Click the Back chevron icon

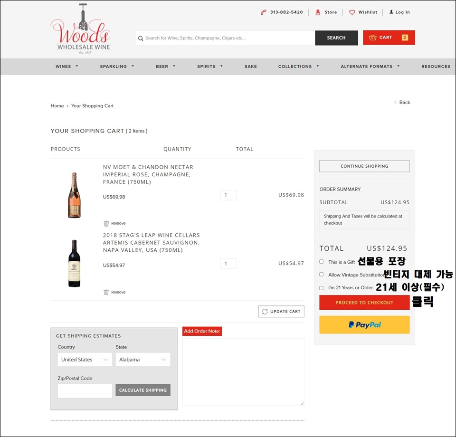pos(395,102)
